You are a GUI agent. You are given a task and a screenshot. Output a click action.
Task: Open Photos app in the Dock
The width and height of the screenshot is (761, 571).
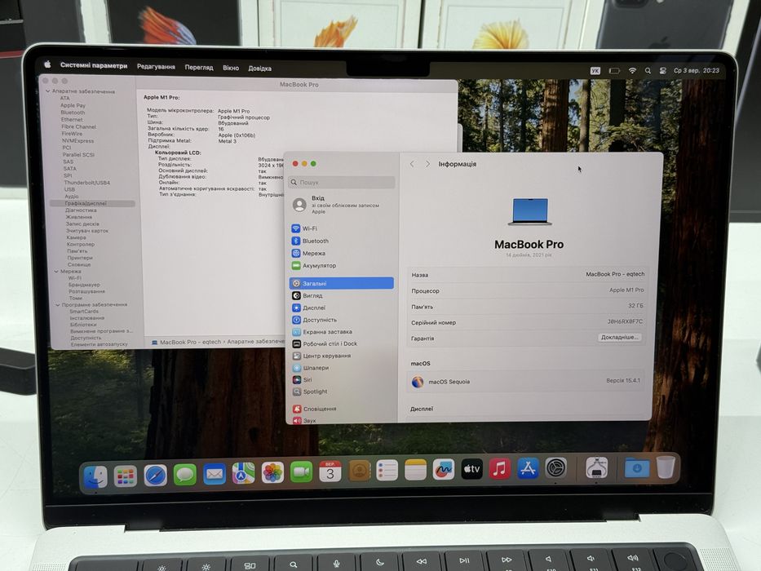(x=272, y=472)
